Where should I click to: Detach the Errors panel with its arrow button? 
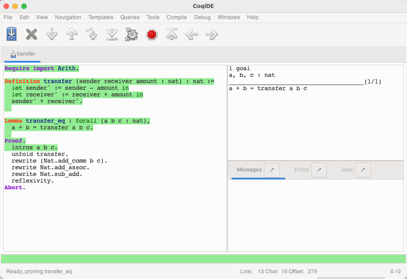(319, 170)
